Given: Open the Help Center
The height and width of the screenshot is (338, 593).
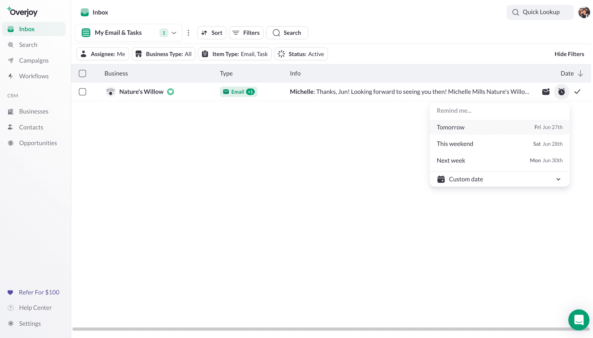Looking at the screenshot, I should 35,308.
